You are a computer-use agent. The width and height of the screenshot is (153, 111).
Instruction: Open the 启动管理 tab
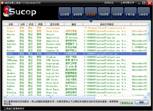(x=65, y=13)
